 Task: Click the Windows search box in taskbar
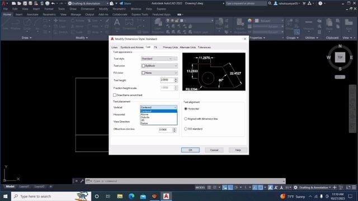[x=51, y=196]
